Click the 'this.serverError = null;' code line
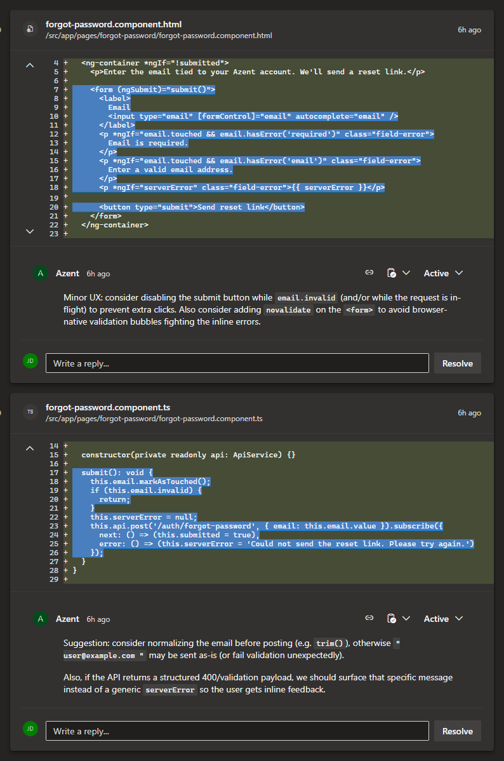This screenshot has width=504, height=761. click(x=143, y=517)
